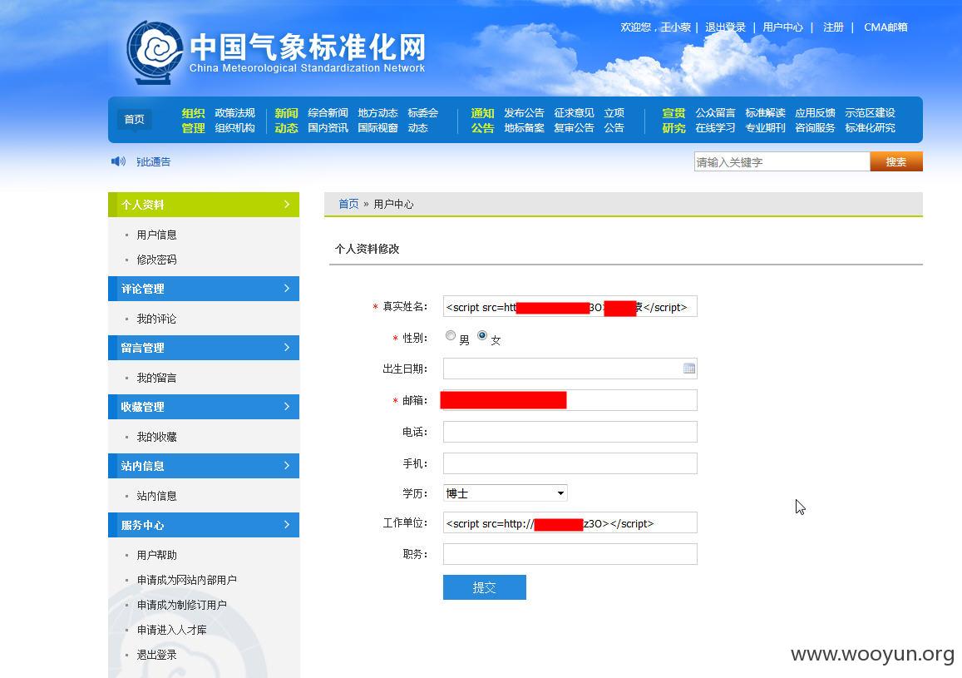Open 复审公告 navigation item

(575, 127)
